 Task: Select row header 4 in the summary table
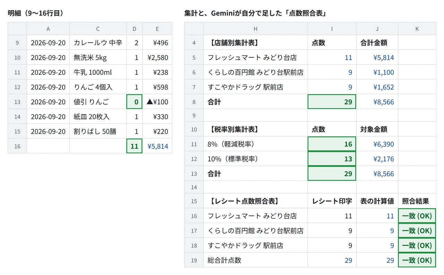click(194, 43)
